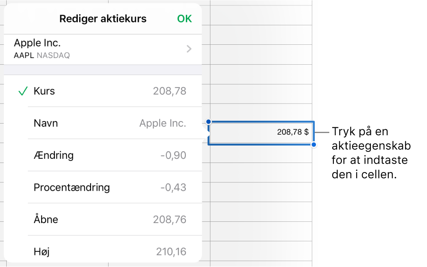Image resolution: width=427 pixels, height=267 pixels.
Task: Toggle the green checkmark beside Kurs
Action: 23,91
